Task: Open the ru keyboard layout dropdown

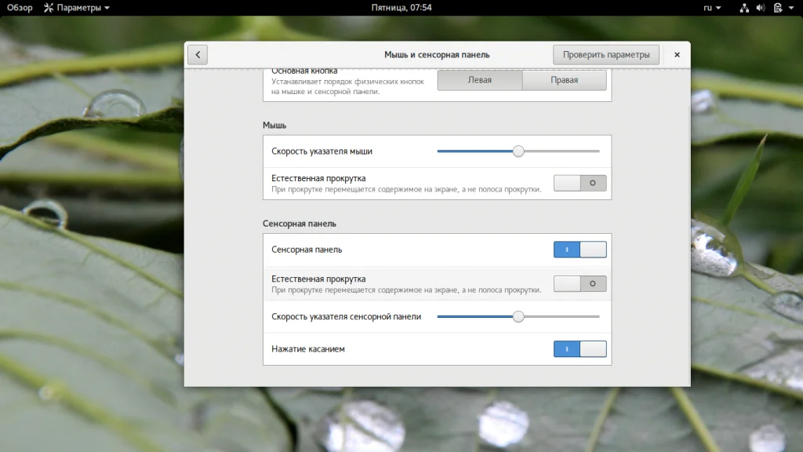Action: point(711,8)
